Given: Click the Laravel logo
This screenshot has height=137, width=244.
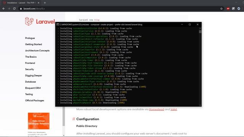Looking at the screenshot, I should pyautogui.click(x=40, y=21).
